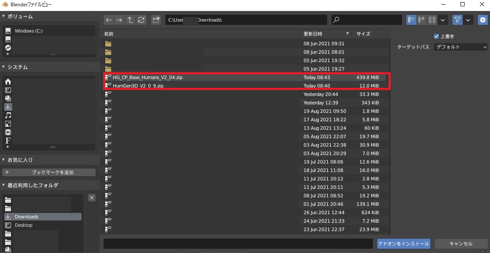Viewport: 490px width, 253px height.
Task: Go back to previous folder
Action: pyautogui.click(x=109, y=20)
